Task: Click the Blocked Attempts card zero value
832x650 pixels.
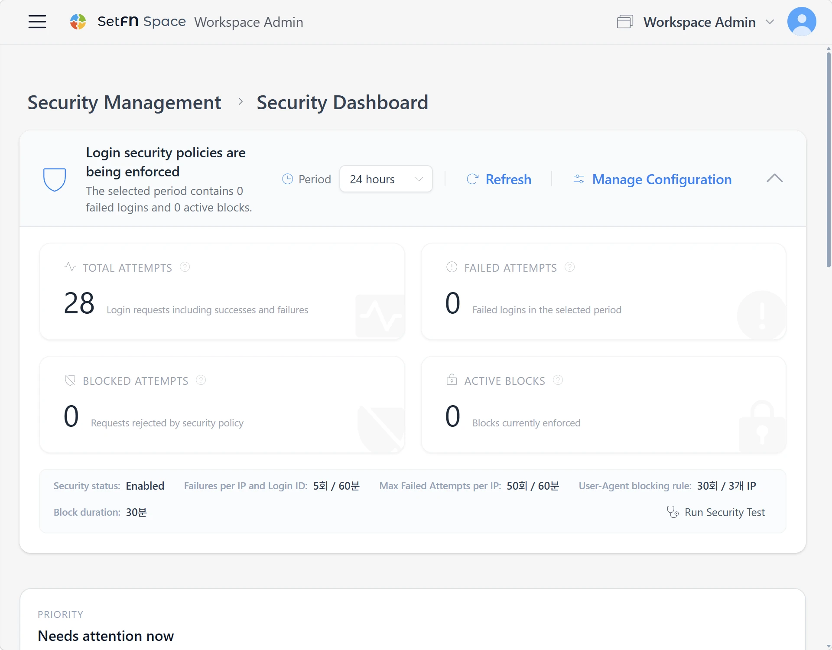Action: (x=71, y=416)
